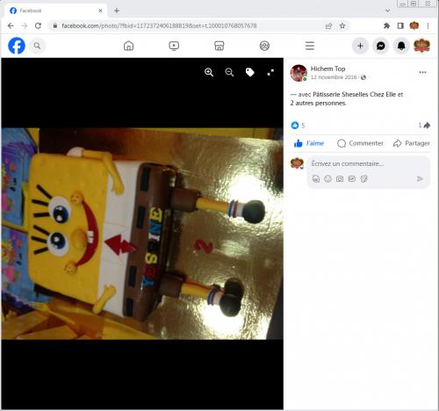
Task: Open the Facebook logo home link
Action: click(x=17, y=46)
